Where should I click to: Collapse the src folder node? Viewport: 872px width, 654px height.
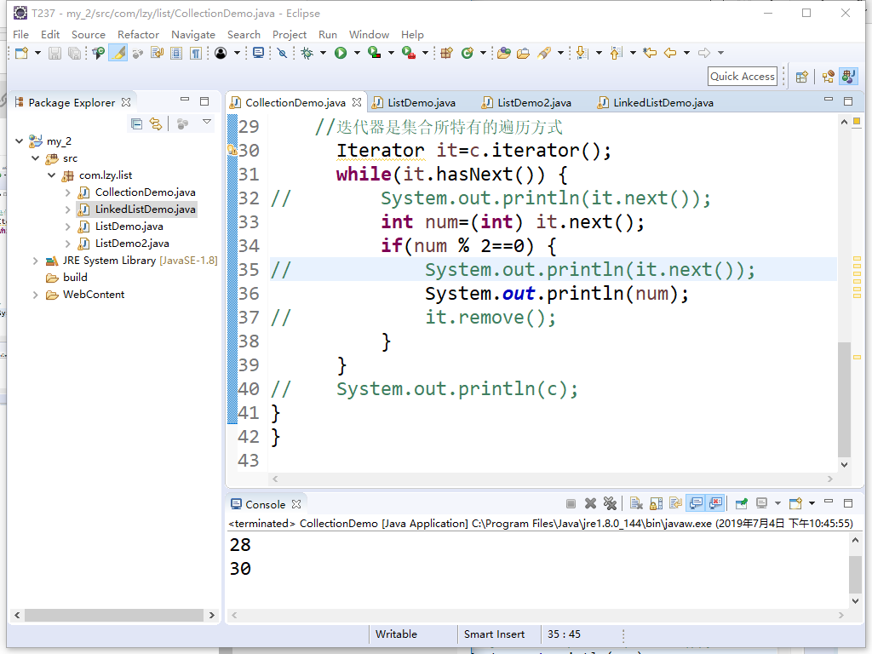click(35, 158)
